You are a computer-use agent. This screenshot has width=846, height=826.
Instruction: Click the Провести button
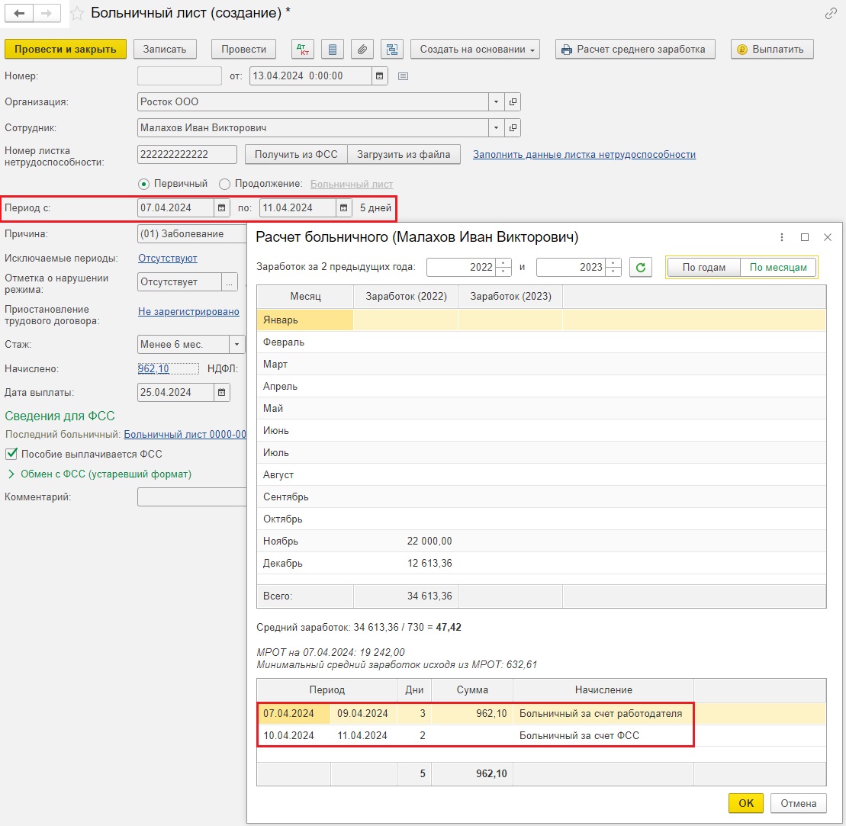tap(244, 49)
